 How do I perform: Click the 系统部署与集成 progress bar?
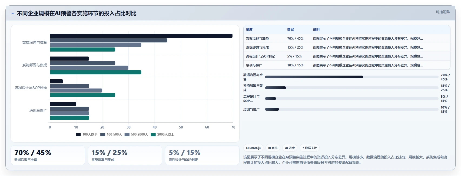(351, 88)
